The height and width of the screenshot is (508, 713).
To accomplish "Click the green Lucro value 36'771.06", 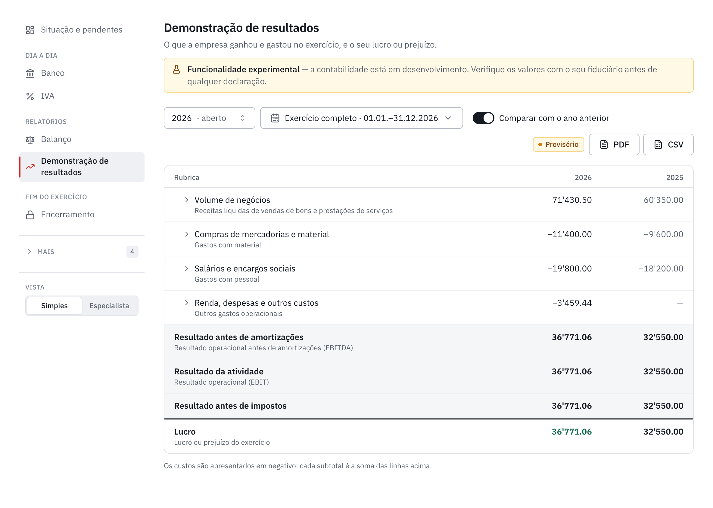I will (571, 432).
